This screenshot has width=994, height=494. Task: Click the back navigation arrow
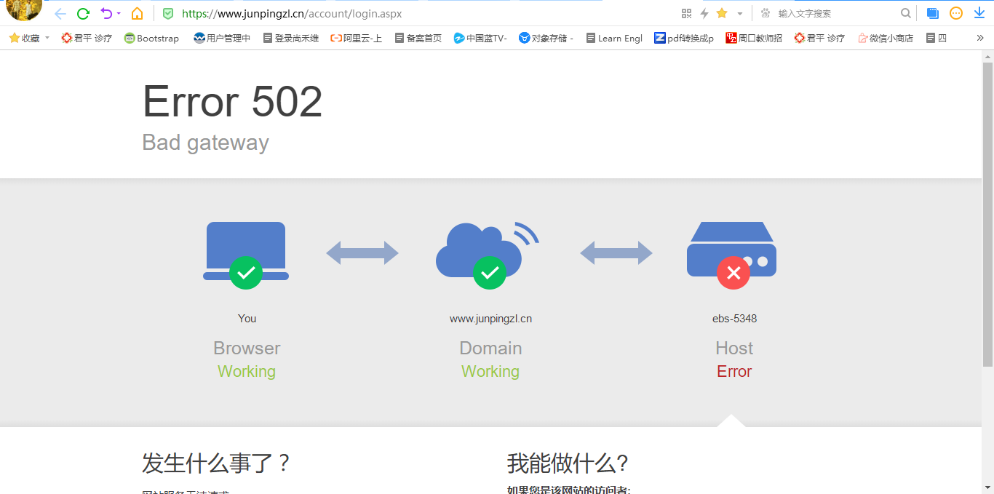[x=60, y=12]
